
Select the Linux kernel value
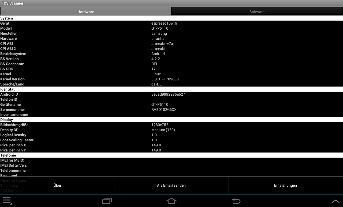(x=156, y=74)
